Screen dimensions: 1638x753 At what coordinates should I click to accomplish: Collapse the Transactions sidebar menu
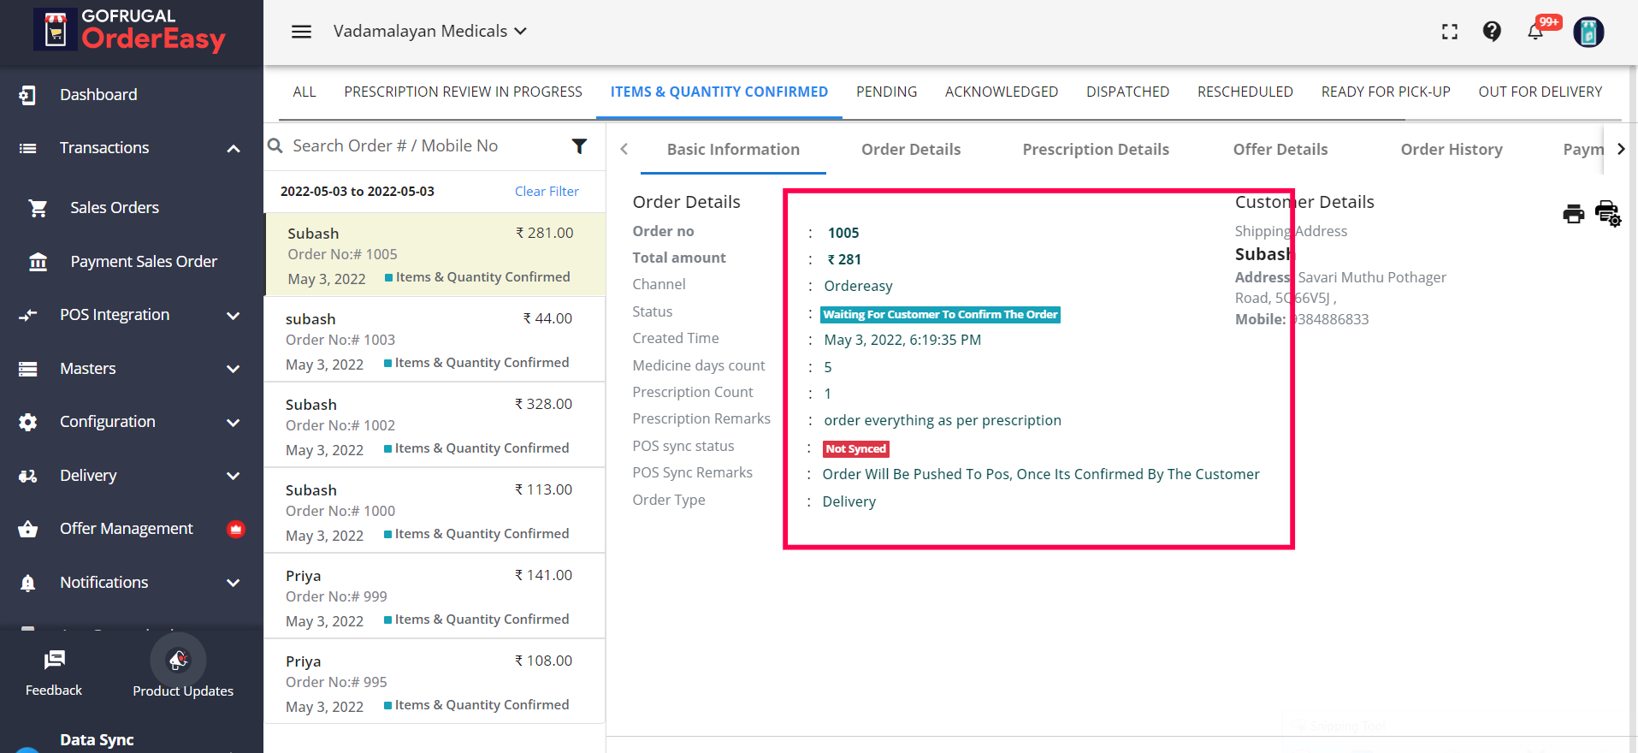(233, 149)
